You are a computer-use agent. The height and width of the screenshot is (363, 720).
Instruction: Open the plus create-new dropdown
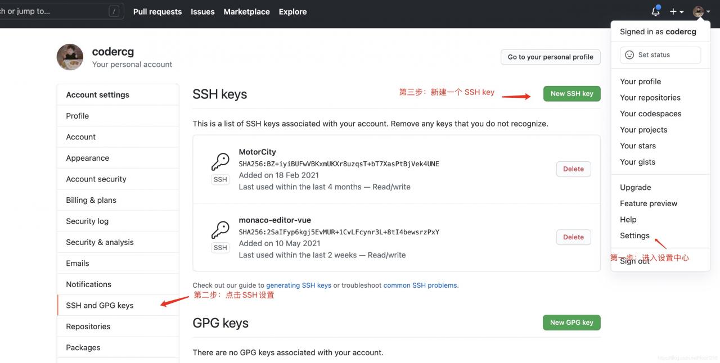point(676,12)
